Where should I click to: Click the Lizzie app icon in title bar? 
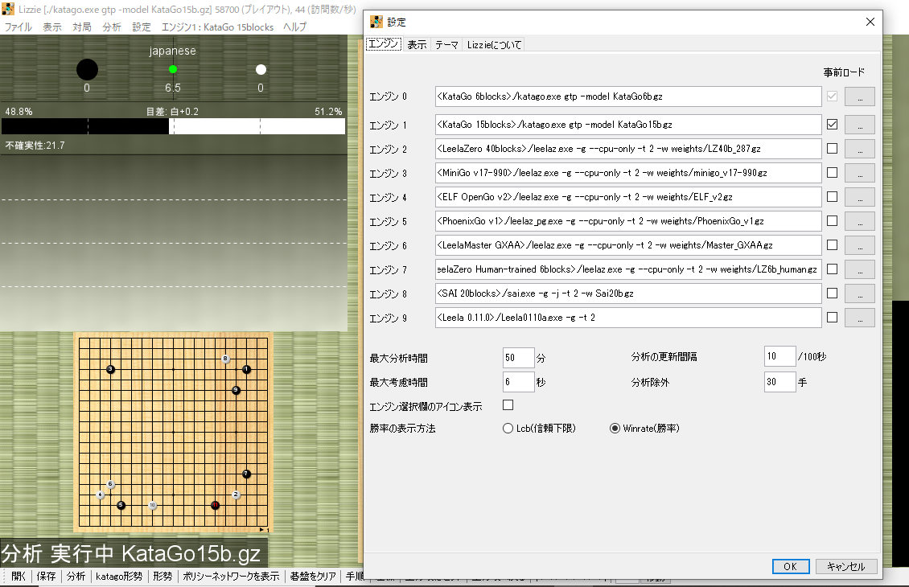point(8,9)
